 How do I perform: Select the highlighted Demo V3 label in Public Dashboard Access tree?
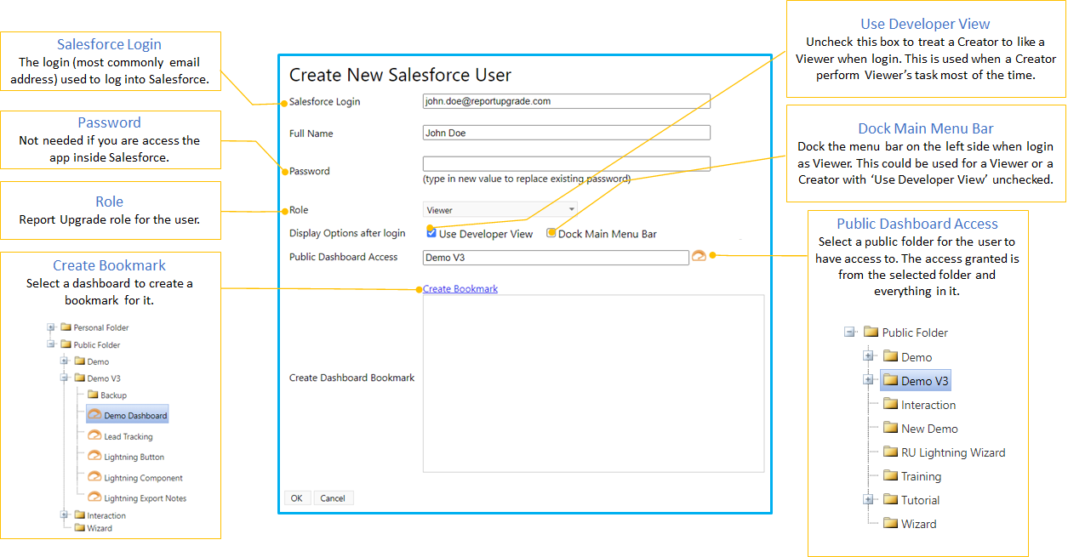[x=925, y=381]
